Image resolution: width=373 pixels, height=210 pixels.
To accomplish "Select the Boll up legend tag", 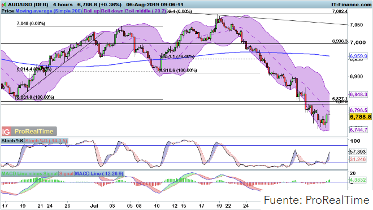I will coord(92,11).
